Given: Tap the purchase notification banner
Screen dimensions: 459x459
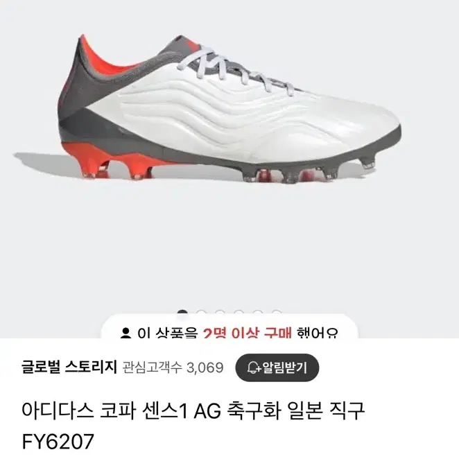Looking at the screenshot, I should [x=230, y=327].
